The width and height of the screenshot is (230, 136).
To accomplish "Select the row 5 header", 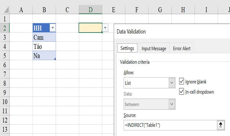I will (x=5, y=56).
